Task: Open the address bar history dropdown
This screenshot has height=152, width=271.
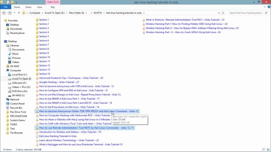Action: [218, 13]
